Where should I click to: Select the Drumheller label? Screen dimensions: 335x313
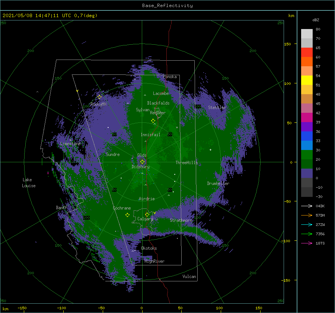[218, 183]
